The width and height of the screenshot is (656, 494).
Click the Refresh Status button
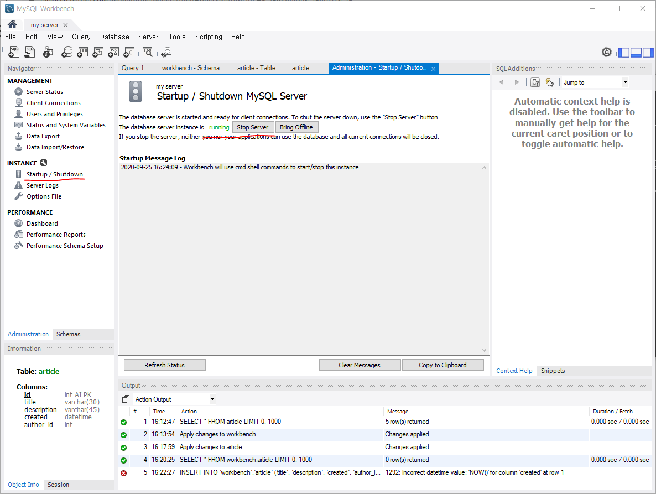tap(164, 365)
